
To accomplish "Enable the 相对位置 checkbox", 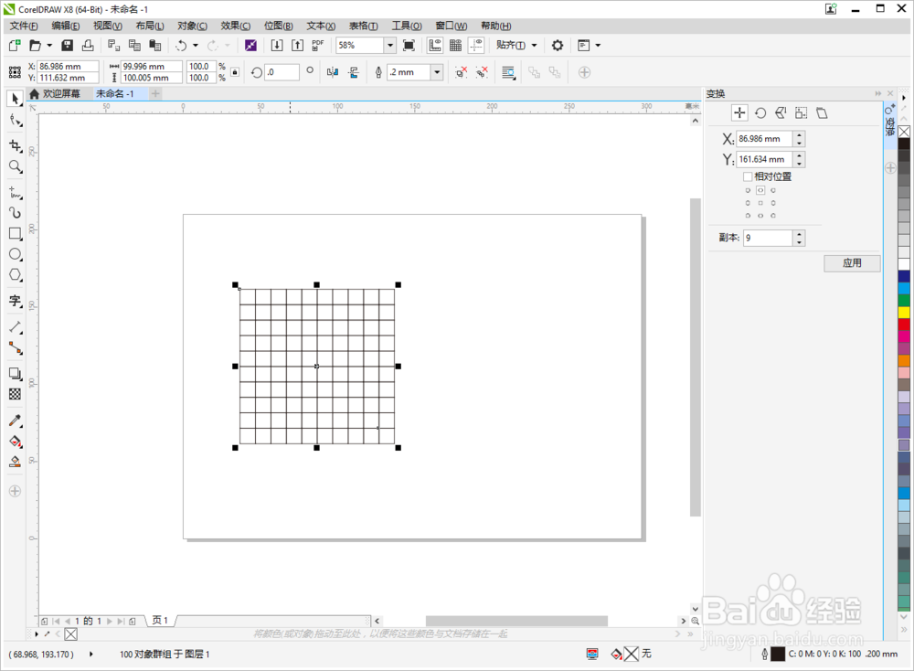I will coord(748,177).
